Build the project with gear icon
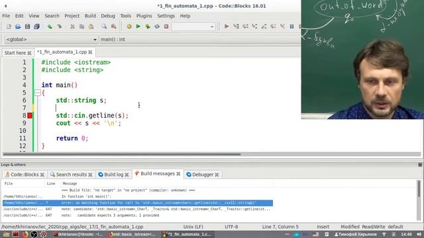 tap(129, 26)
